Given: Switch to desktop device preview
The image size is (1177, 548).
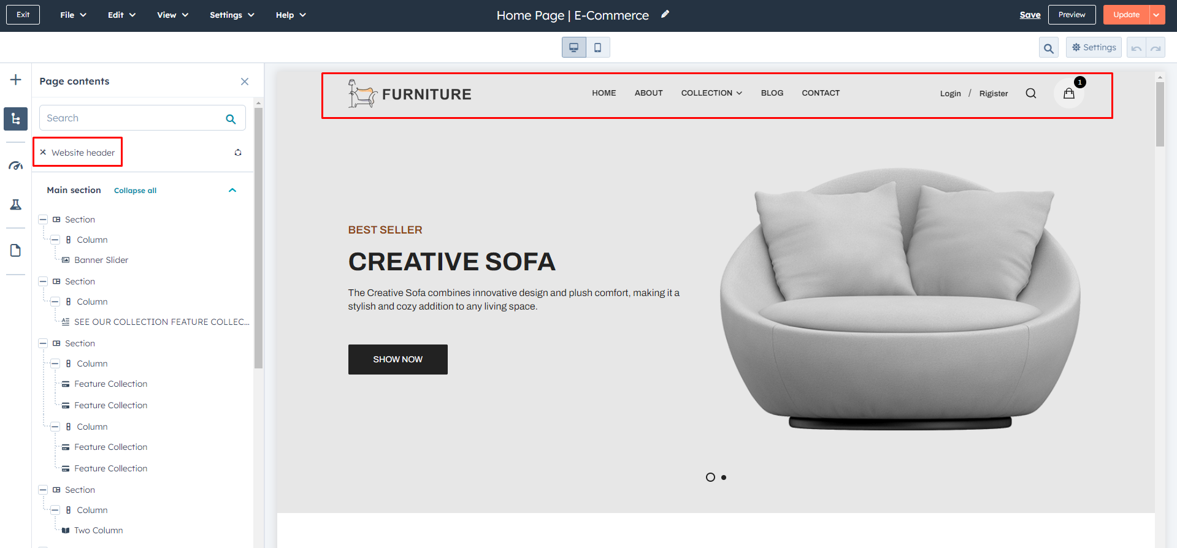Looking at the screenshot, I should 574,47.
